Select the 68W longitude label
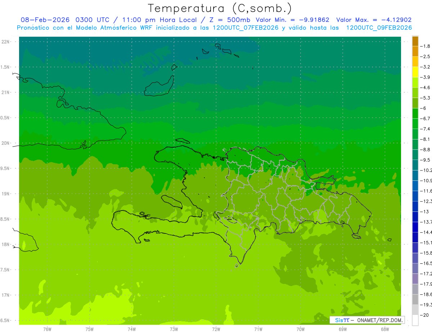This screenshot has height=334, width=432. coord(385,329)
